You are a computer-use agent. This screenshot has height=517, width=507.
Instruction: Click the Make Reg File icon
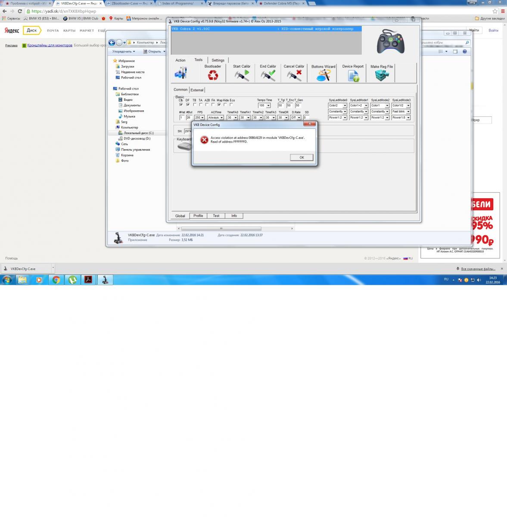tap(382, 75)
